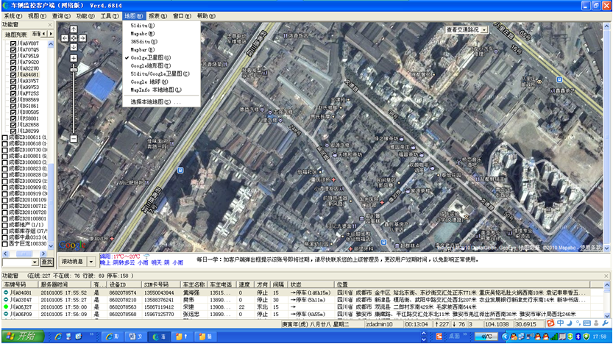Open the 查看交通路况 dropdown

click(x=483, y=30)
